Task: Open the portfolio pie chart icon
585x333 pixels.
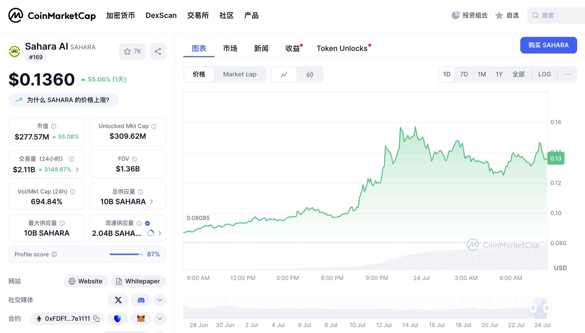Action: 456,15
